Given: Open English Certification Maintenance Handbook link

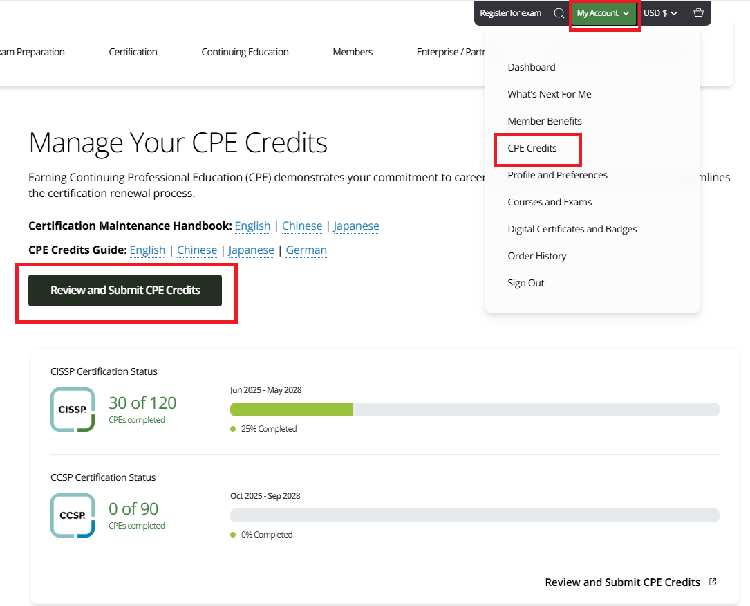Looking at the screenshot, I should click(x=252, y=226).
